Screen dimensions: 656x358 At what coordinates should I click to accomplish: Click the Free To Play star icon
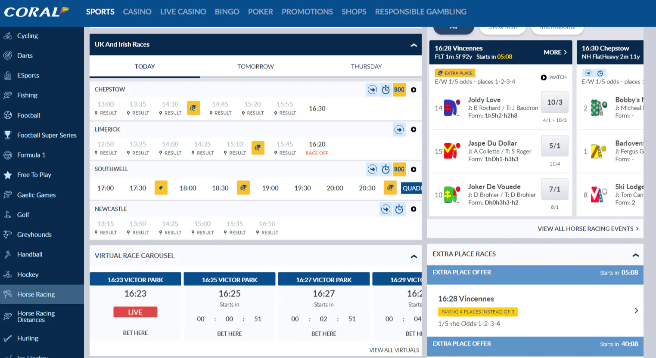coord(8,175)
